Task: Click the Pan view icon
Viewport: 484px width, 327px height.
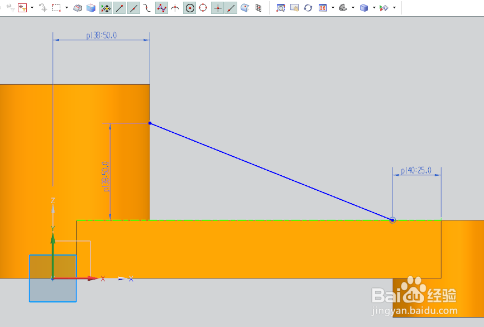Action: 295,8
